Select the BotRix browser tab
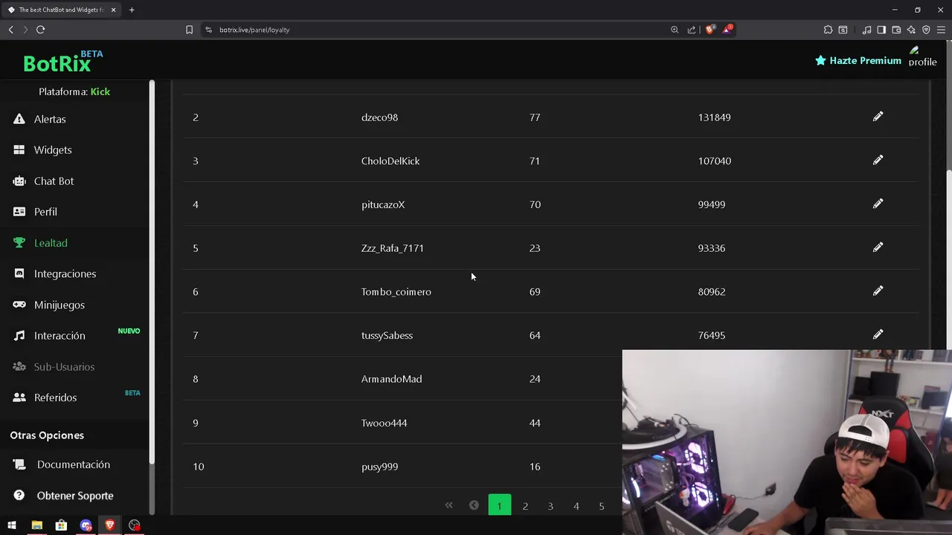Screen dimensions: 952x535 [x=61, y=10]
